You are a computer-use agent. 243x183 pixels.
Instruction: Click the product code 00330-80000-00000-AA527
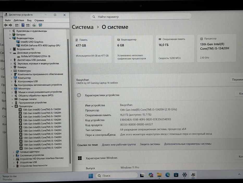[136, 124]
